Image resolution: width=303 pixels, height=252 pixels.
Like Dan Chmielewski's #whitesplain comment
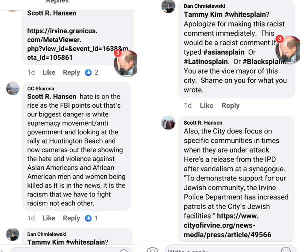[207, 105]
